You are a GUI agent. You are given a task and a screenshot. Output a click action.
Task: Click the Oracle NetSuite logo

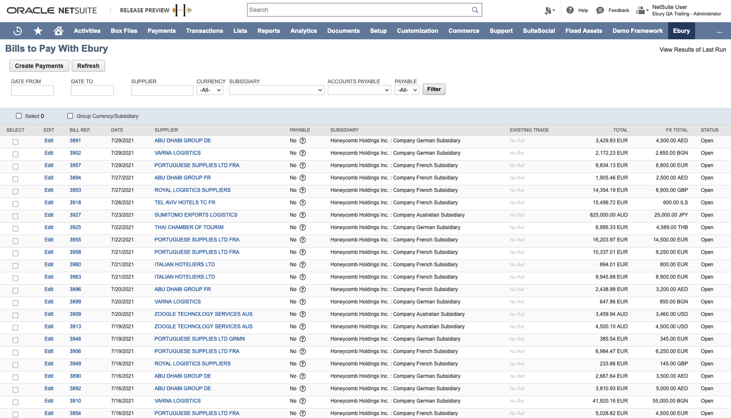pos(52,10)
